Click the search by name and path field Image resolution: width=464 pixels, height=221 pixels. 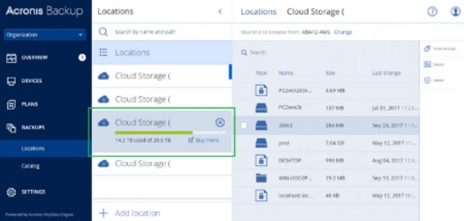[x=146, y=32]
